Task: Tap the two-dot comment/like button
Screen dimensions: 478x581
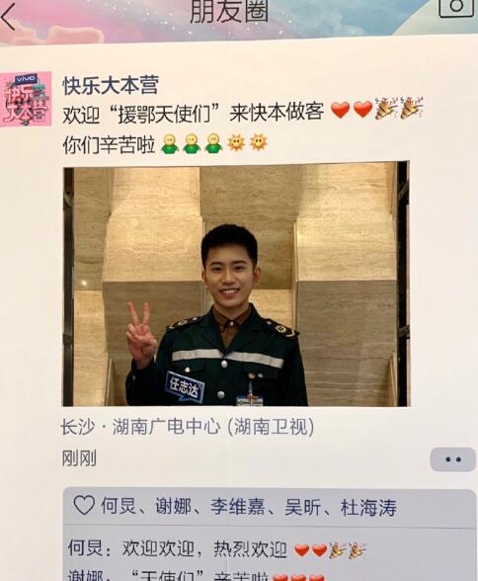Action: pos(453,459)
